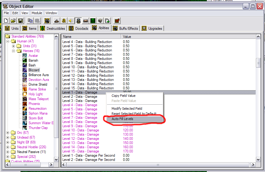Screen dimensions: 265x172
Task: Switch to the Items tab
Action: point(30,28)
